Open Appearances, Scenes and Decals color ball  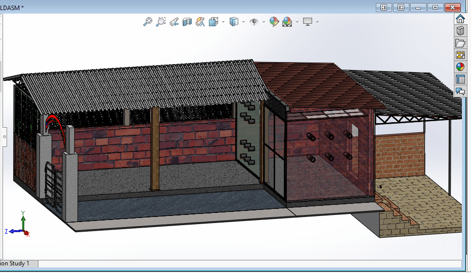[460, 67]
